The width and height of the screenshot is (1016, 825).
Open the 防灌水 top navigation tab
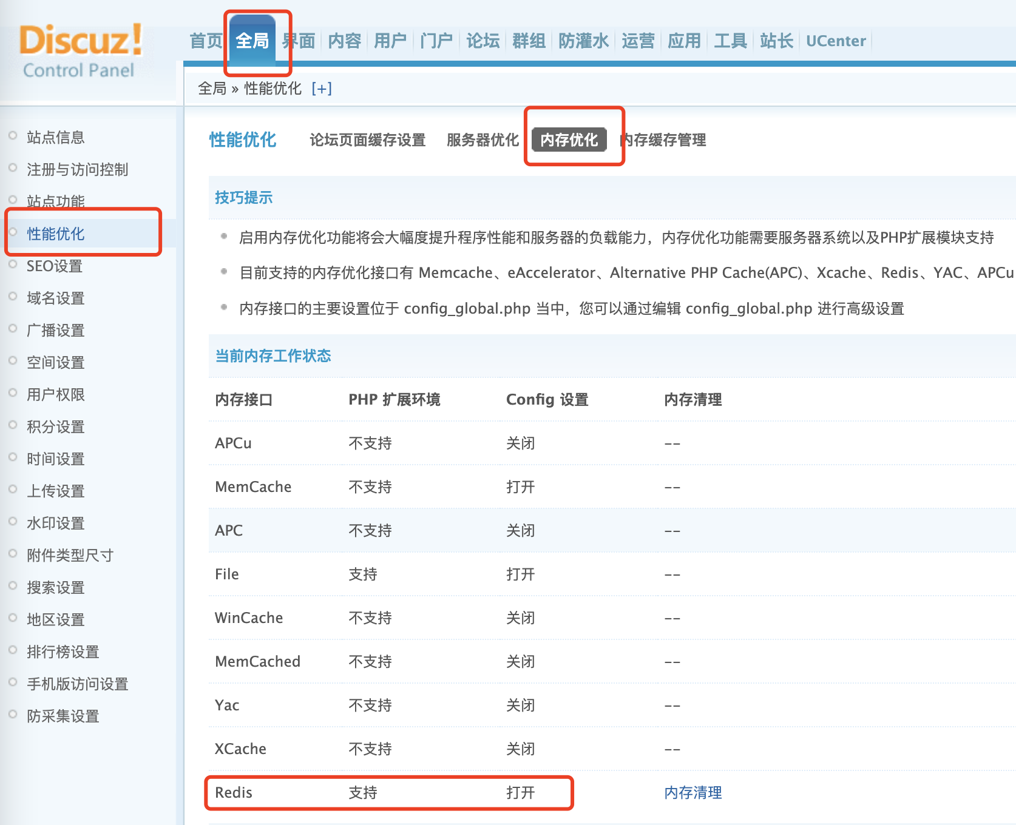pyautogui.click(x=584, y=41)
